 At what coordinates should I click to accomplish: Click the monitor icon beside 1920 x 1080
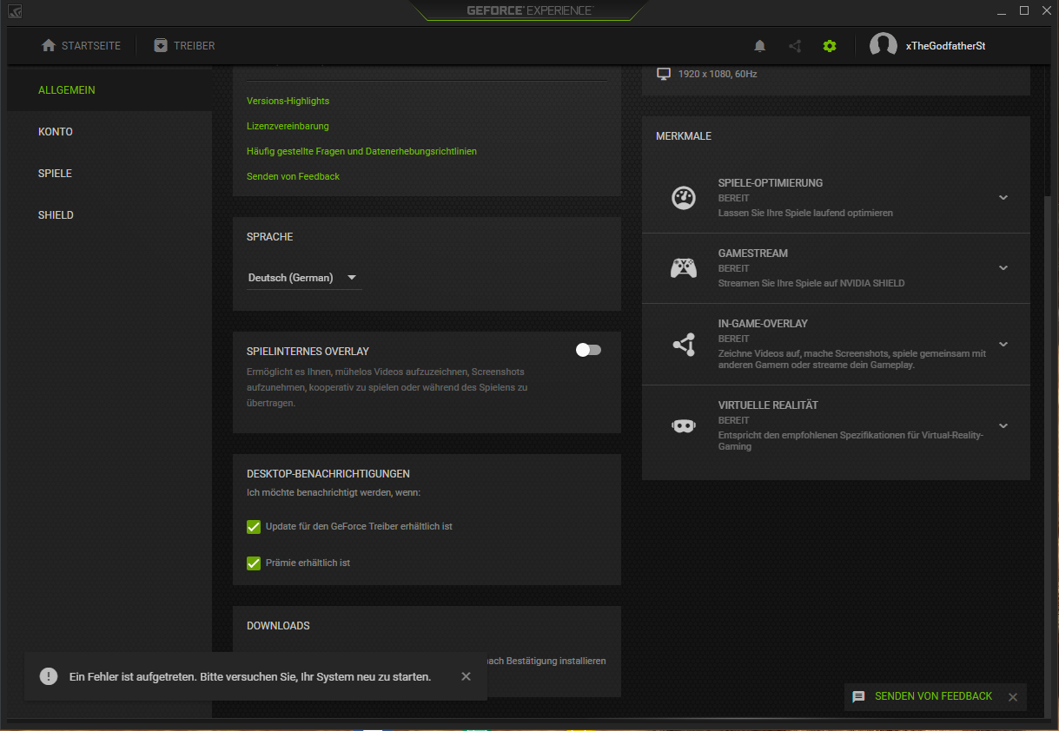664,75
